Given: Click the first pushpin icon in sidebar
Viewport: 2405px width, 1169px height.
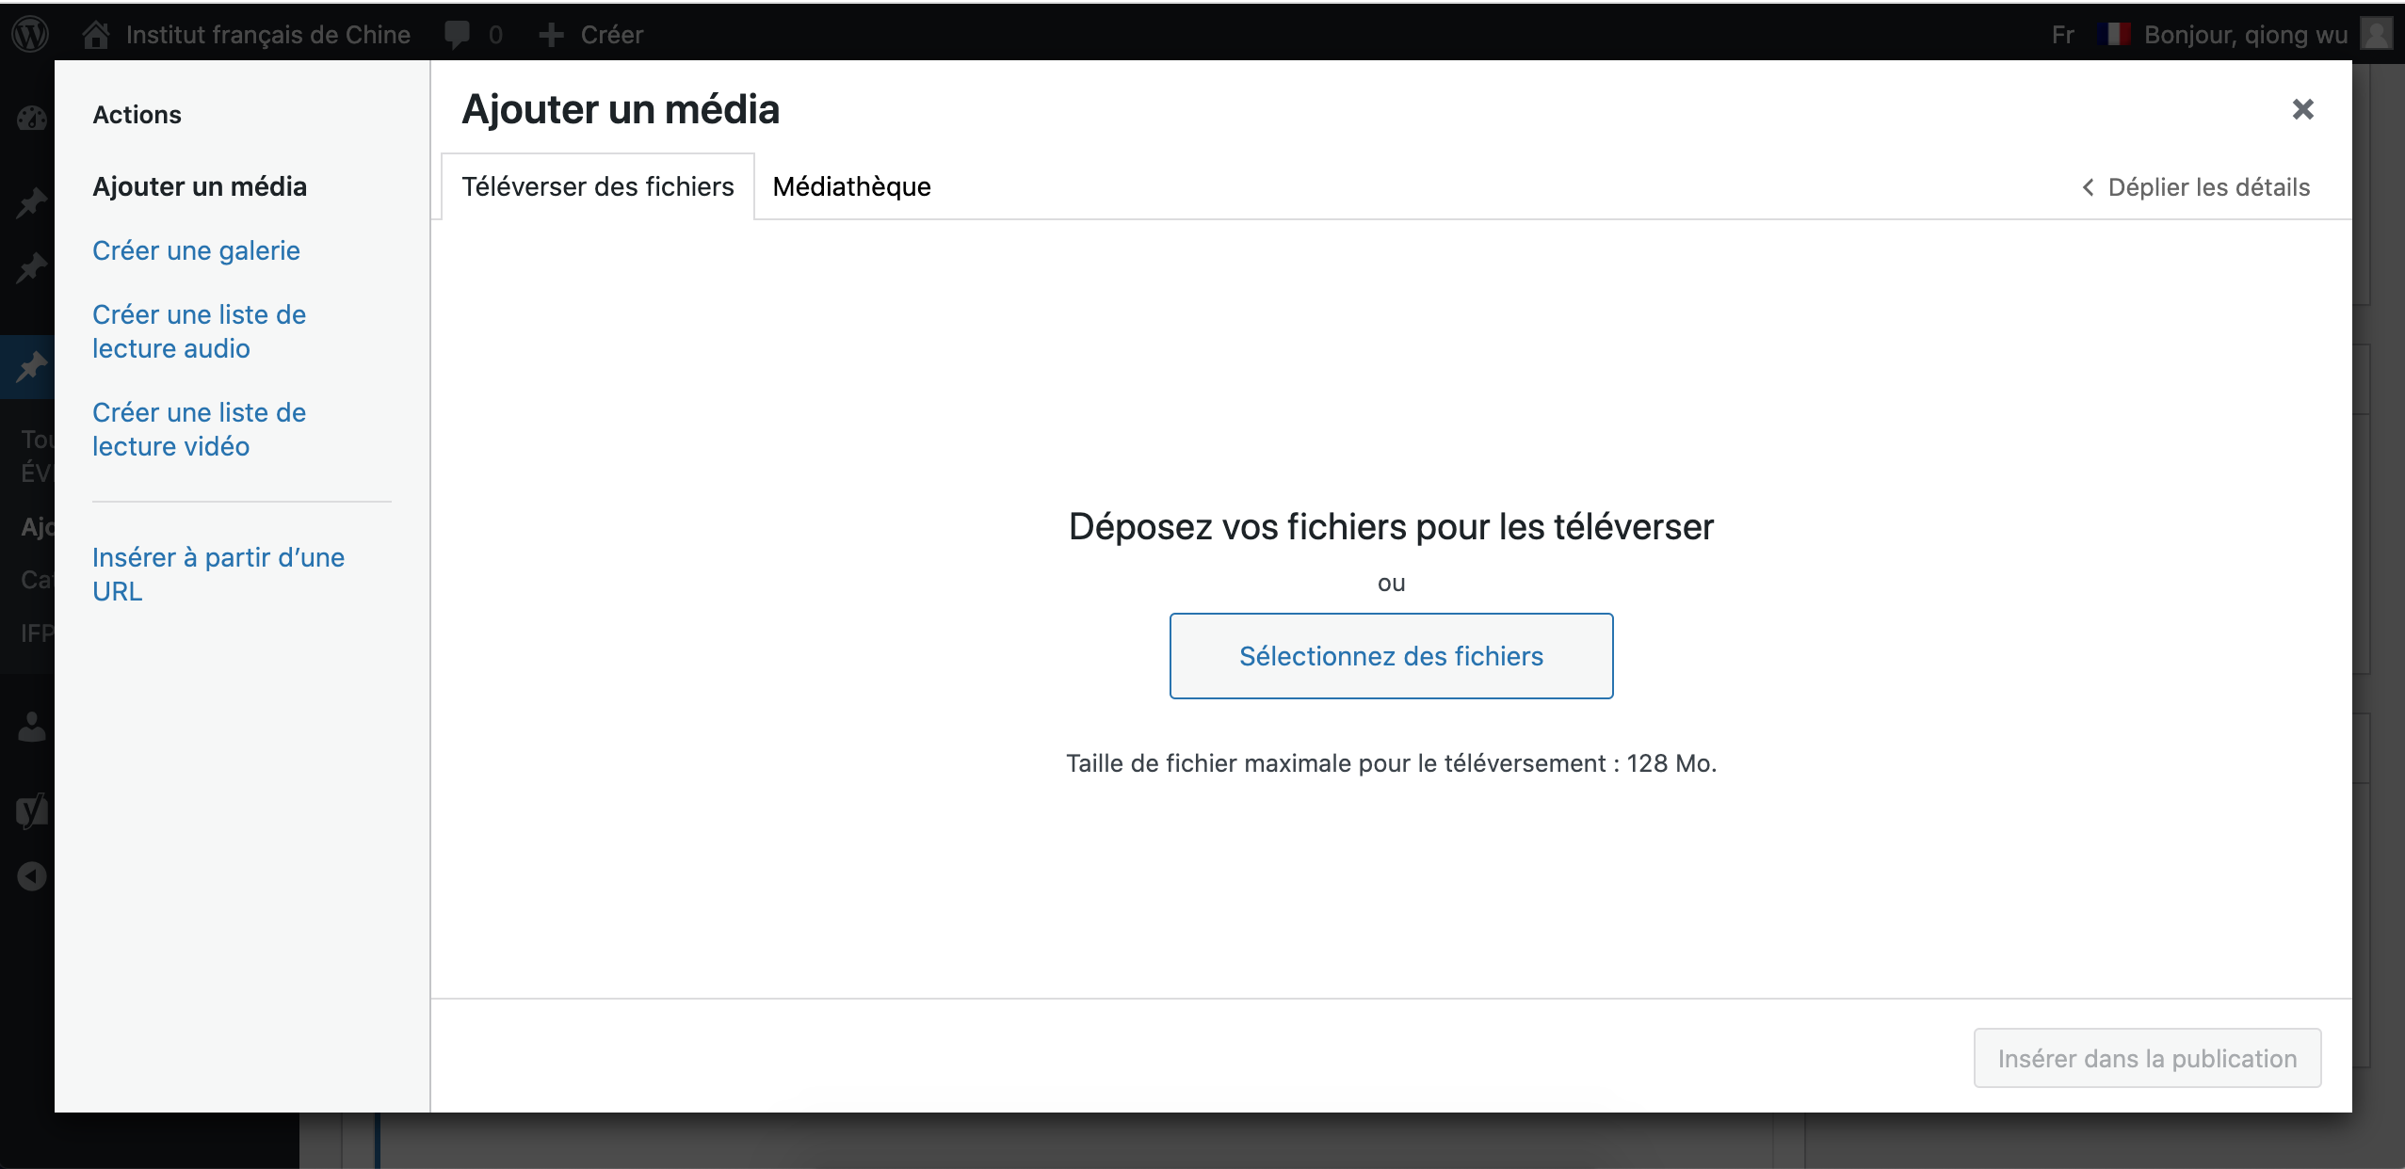Looking at the screenshot, I should tap(32, 201).
